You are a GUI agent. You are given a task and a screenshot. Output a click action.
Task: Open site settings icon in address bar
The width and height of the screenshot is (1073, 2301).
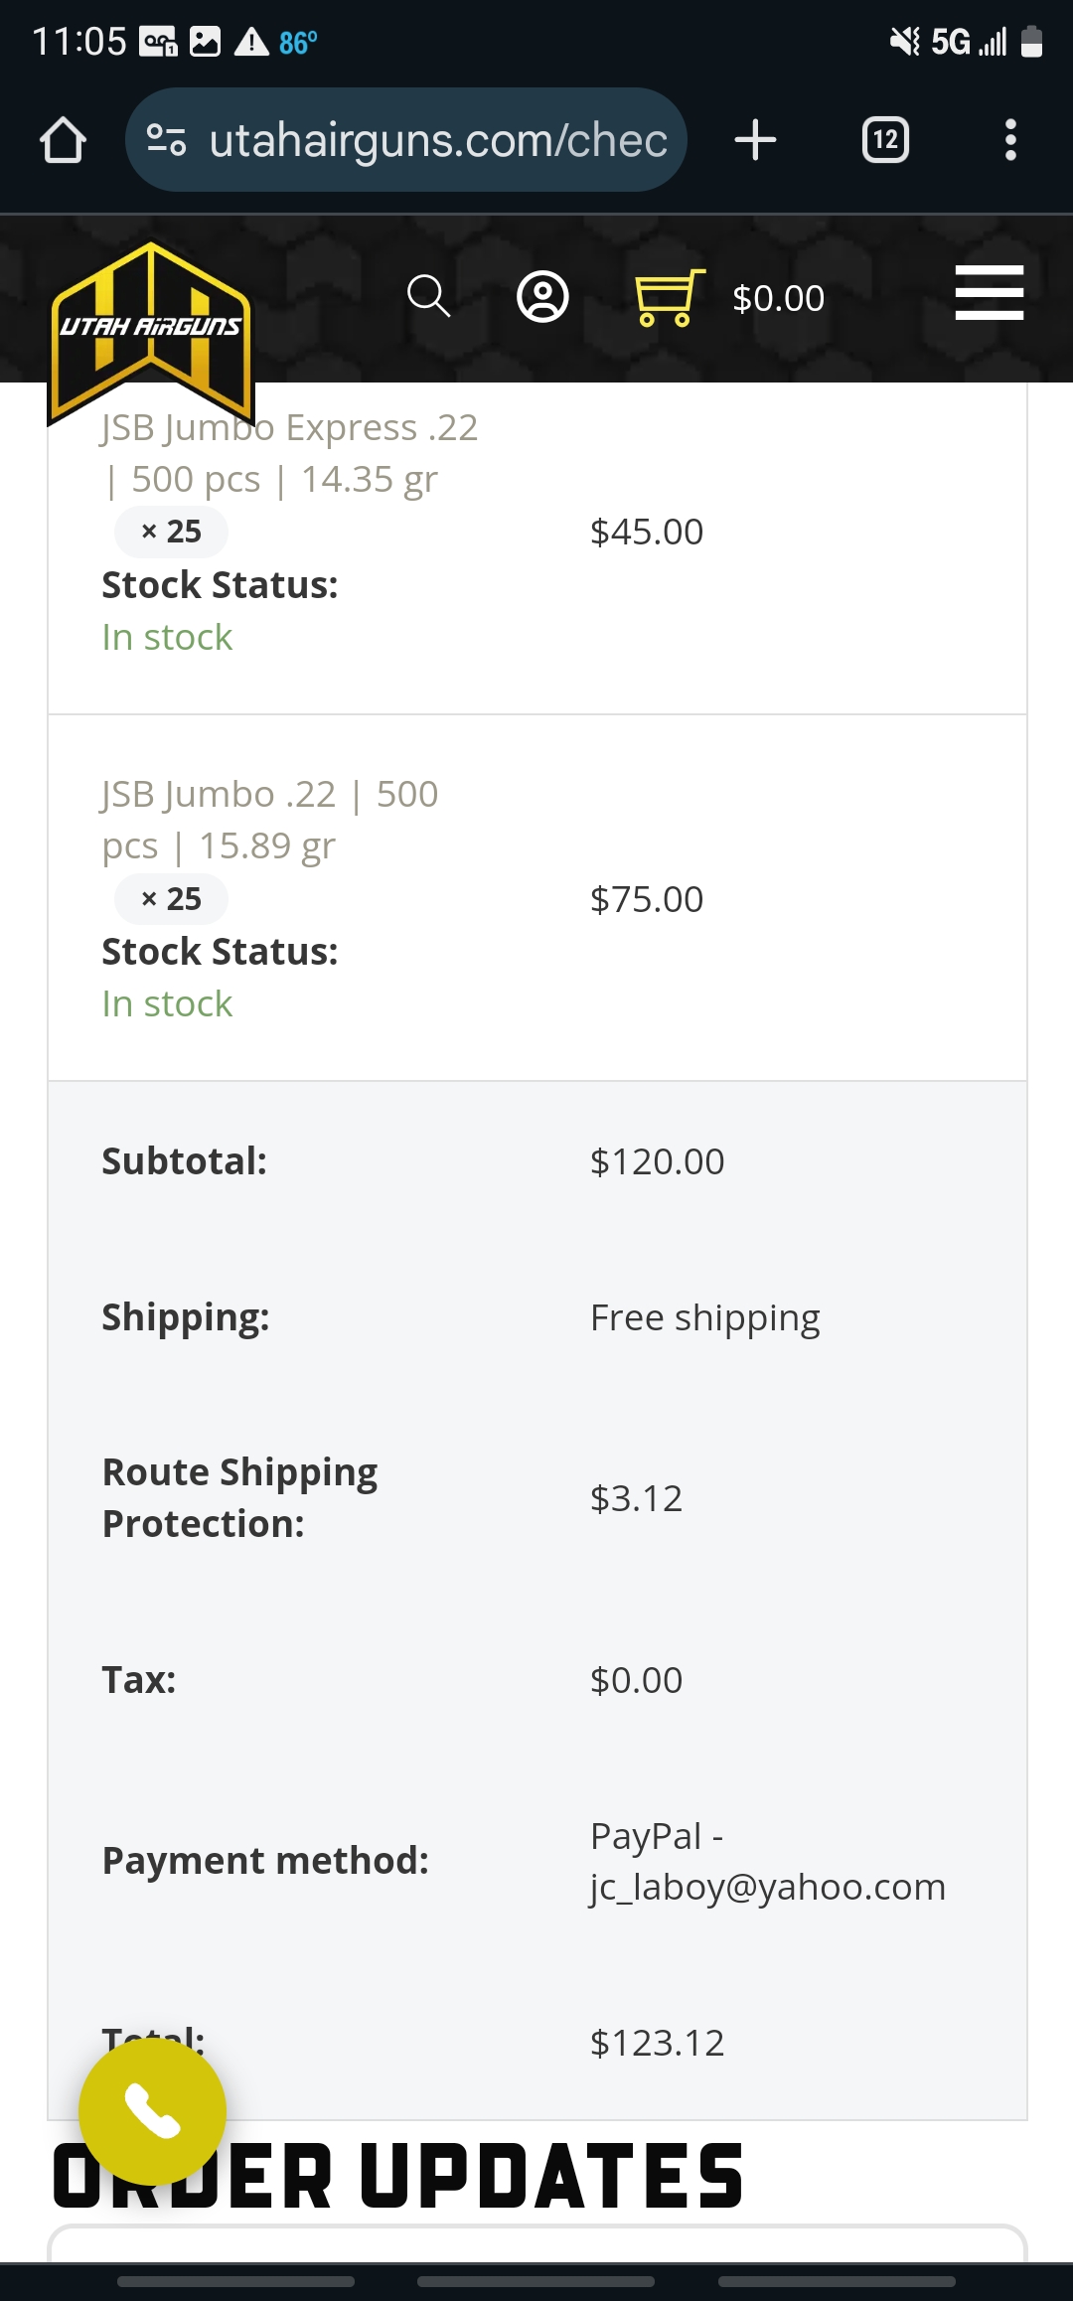coord(166,140)
